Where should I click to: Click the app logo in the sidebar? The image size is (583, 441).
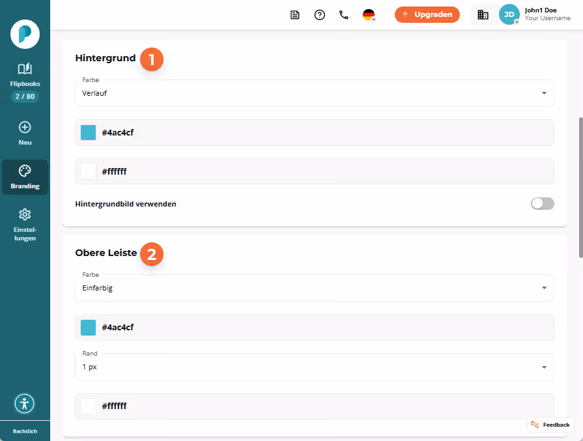(25, 35)
